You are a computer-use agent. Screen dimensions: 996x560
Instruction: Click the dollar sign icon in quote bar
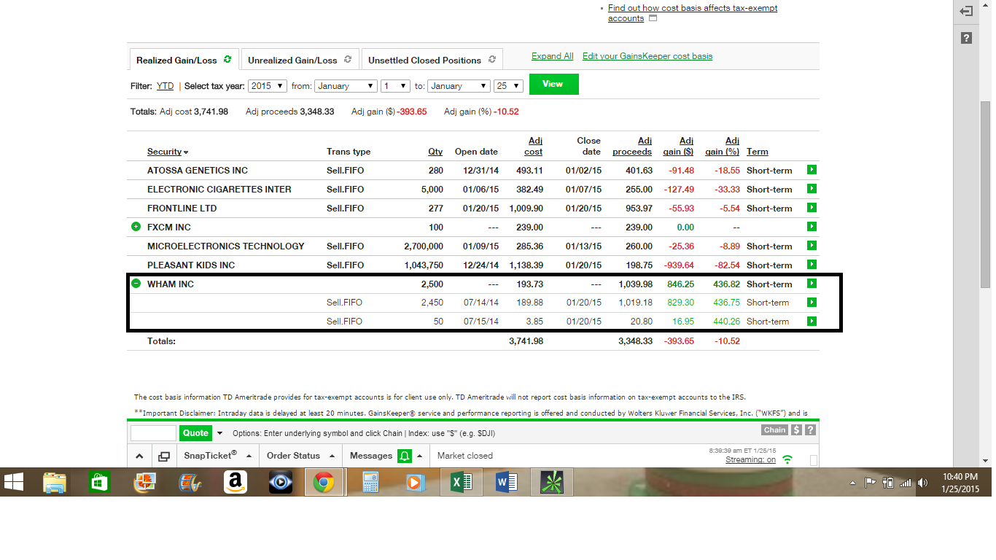click(797, 430)
